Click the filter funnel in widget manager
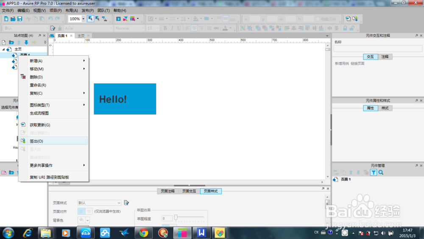Viewport: 424px width, 239px height. pyautogui.click(x=374, y=173)
